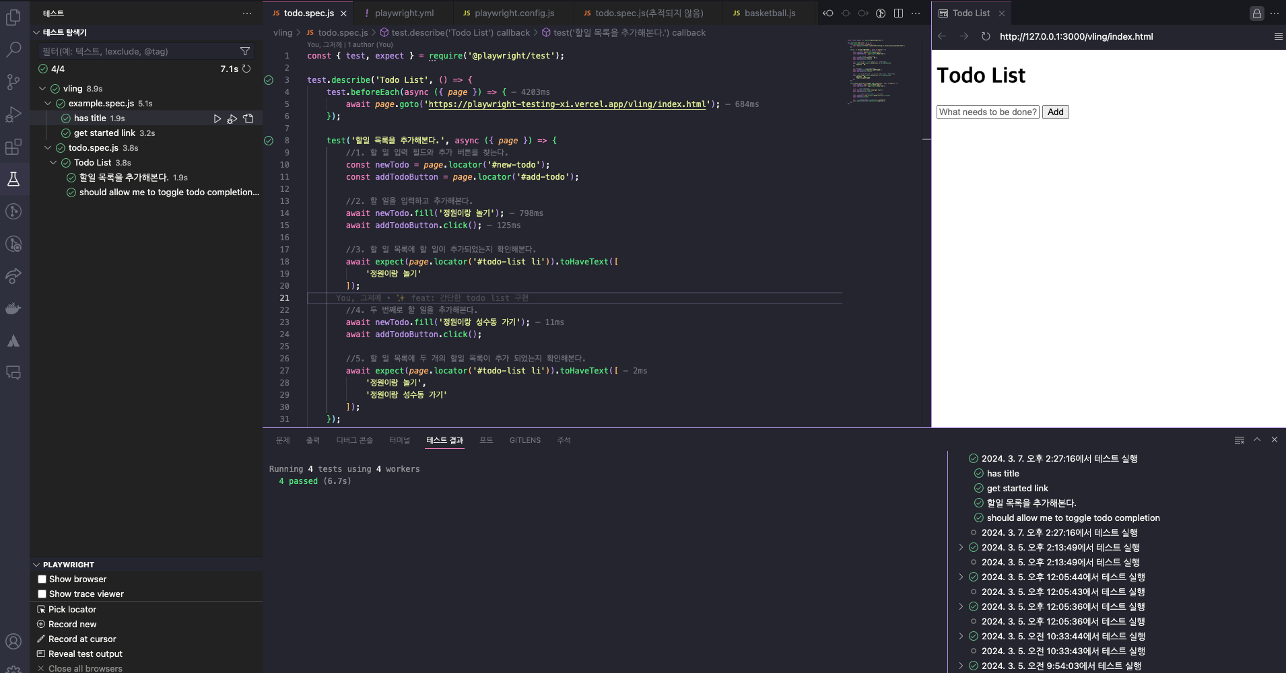Open the Explorer view in the activity bar
1286x673 pixels.
pyautogui.click(x=13, y=17)
